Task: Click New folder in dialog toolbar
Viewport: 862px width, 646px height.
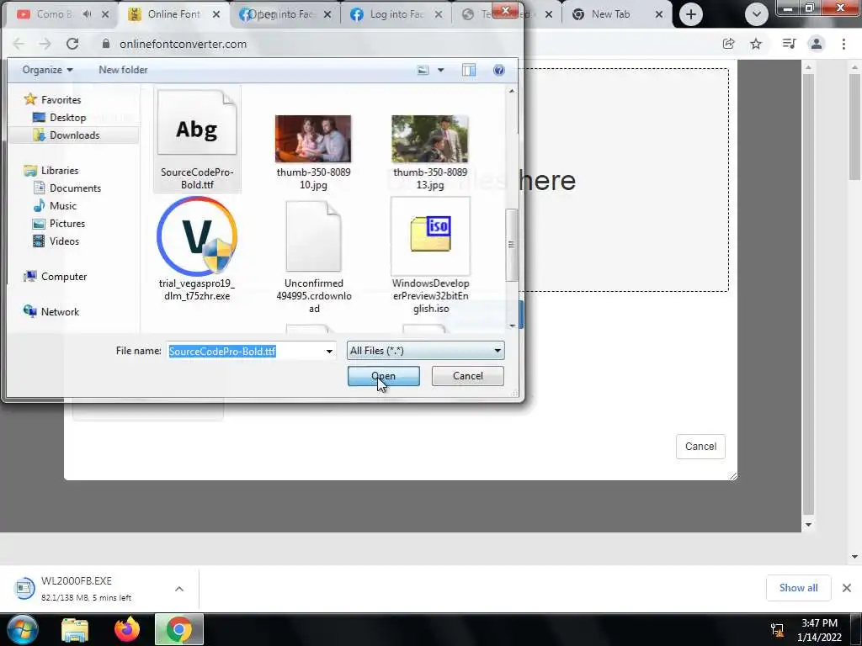Action: click(123, 70)
